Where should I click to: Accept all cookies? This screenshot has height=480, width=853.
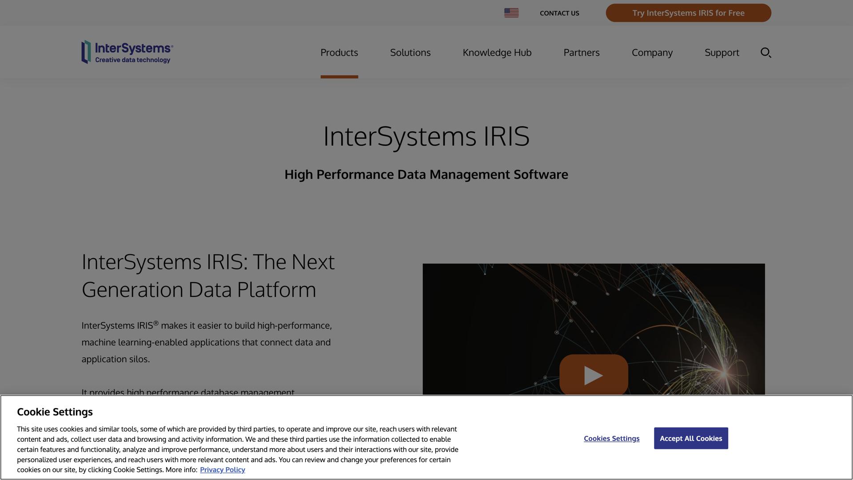pyautogui.click(x=691, y=438)
